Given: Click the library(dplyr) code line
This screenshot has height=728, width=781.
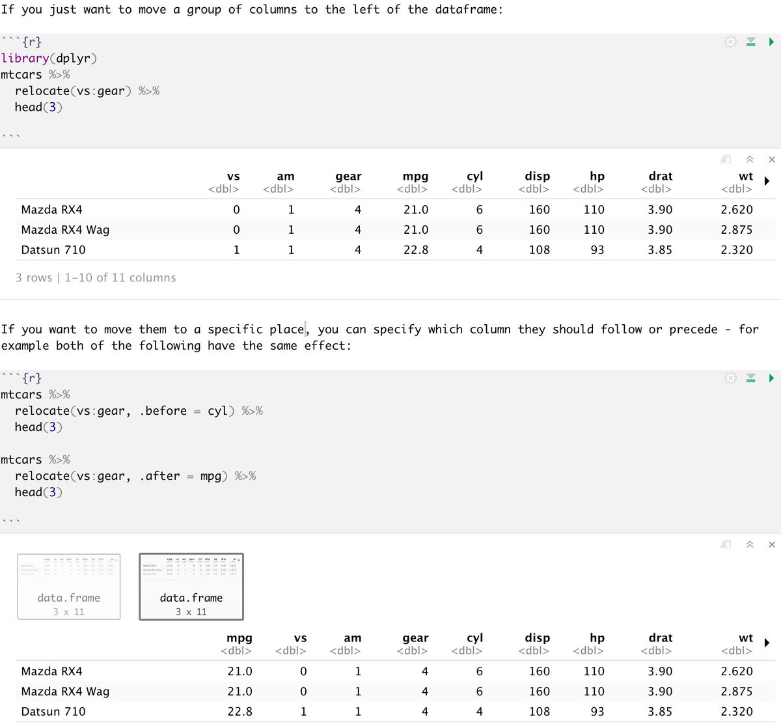Looking at the screenshot, I should pyautogui.click(x=49, y=58).
